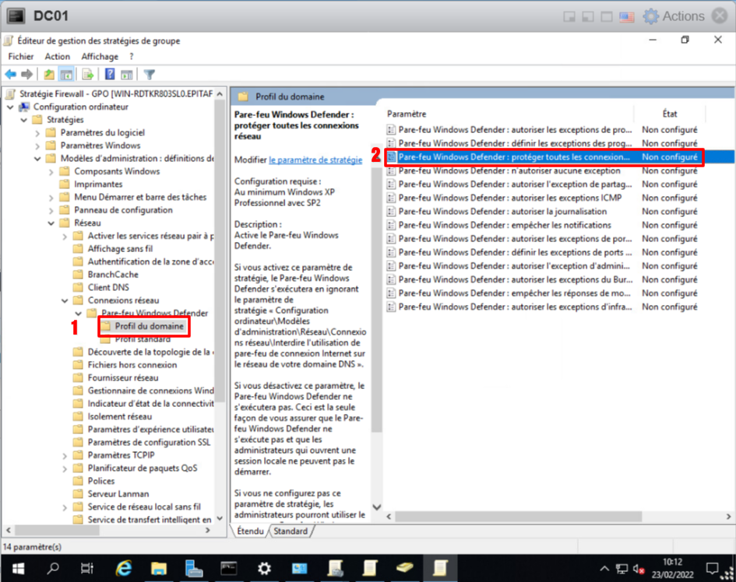Select 'autoriser les exceptions ICMP' setting

pos(514,198)
